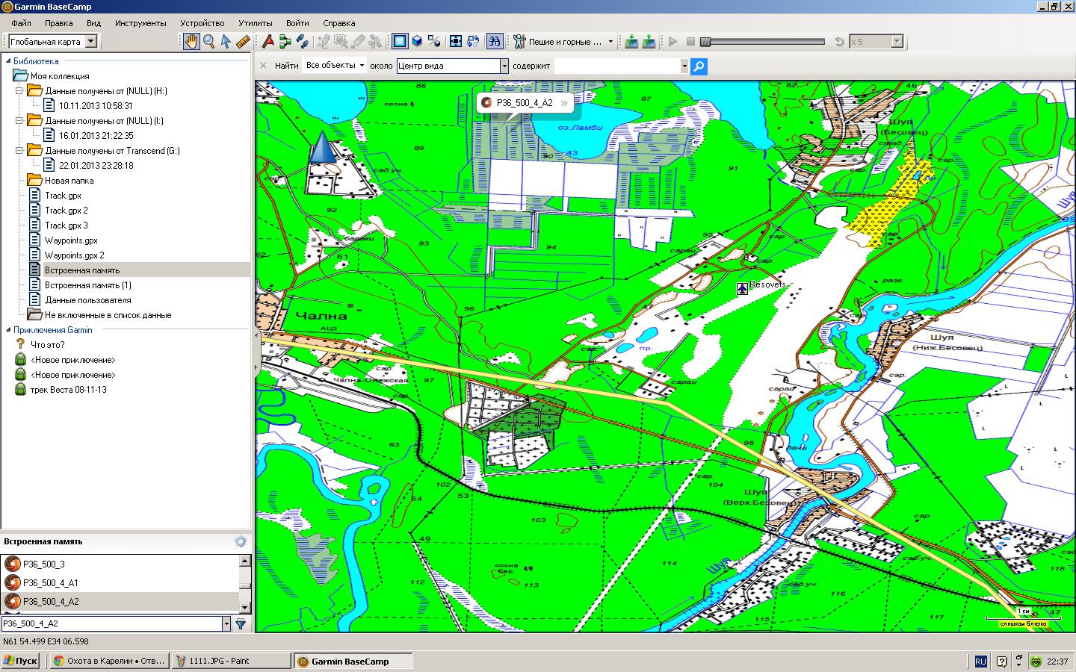Switch to 3D map view
The height and width of the screenshot is (672, 1076).
tap(418, 42)
